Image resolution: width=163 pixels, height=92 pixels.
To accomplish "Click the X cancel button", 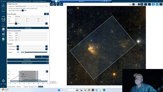I will (x=42, y=57).
